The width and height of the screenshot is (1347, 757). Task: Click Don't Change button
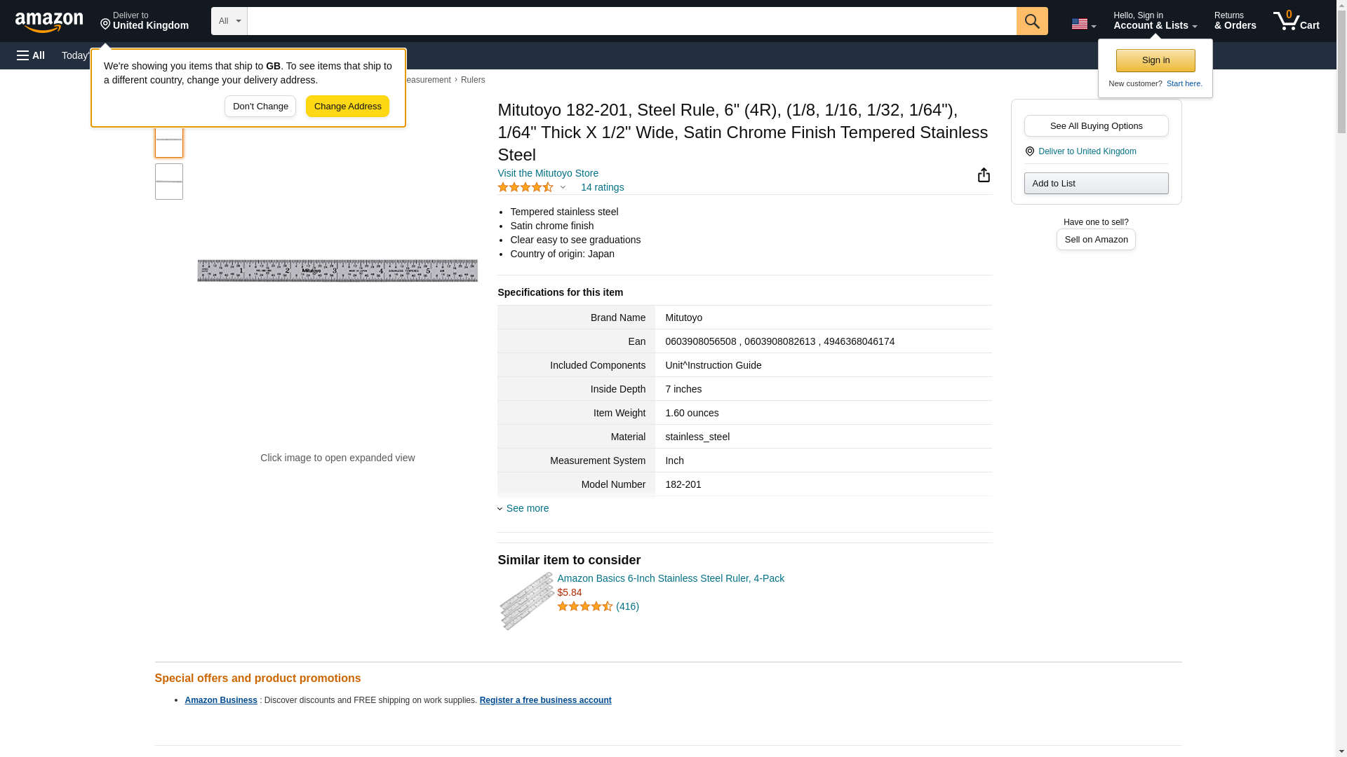pyautogui.click(x=260, y=107)
